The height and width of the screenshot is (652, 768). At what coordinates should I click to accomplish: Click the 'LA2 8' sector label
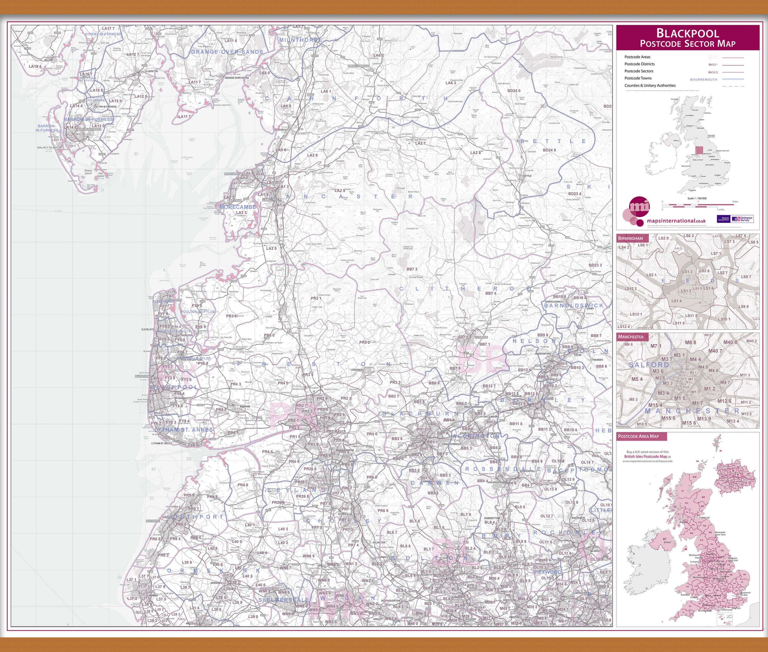(x=475, y=153)
